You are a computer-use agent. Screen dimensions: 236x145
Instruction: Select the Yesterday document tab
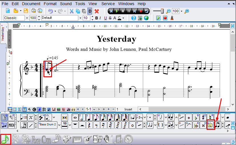3,33
